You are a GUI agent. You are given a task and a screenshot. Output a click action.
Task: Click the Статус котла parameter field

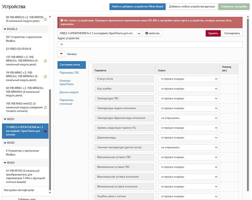[x=124, y=79]
